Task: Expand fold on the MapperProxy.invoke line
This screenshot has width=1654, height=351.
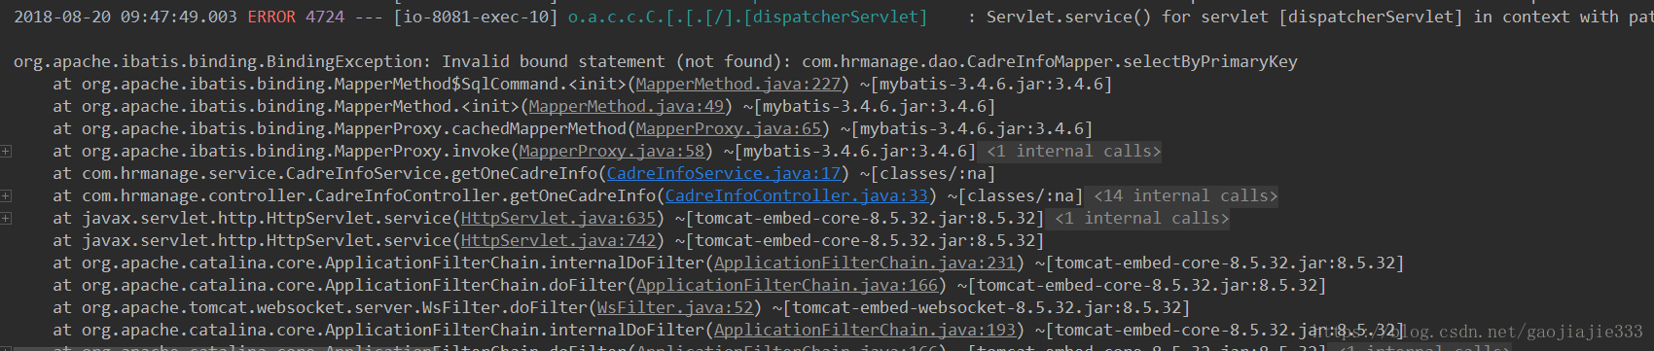Action: pos(6,151)
